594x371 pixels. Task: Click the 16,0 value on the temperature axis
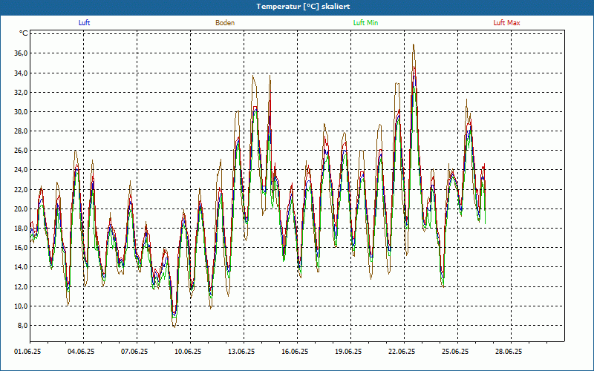tap(21, 248)
